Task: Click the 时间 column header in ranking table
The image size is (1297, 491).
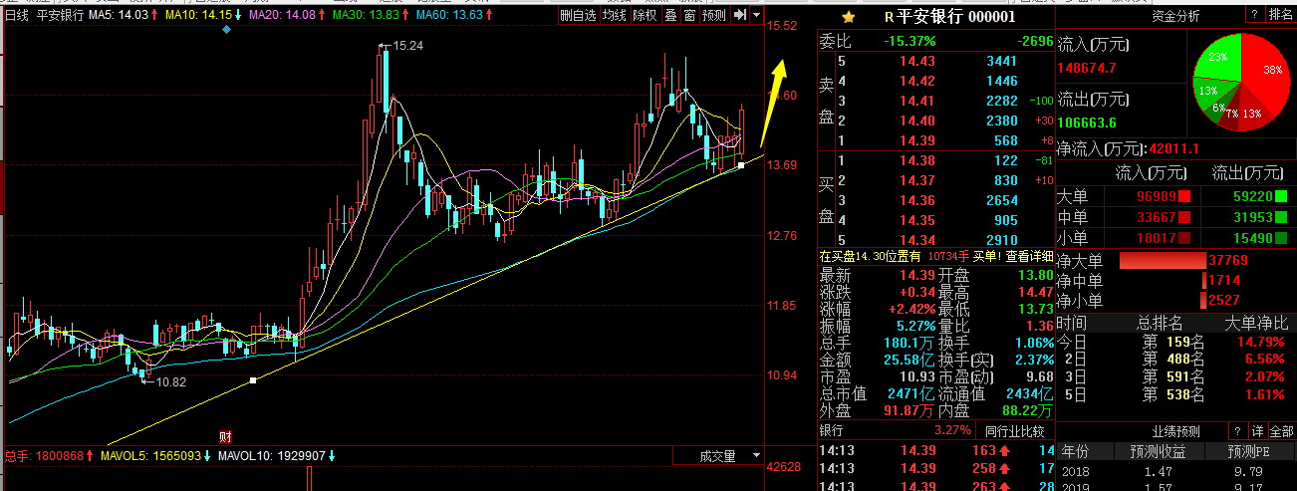Action: [x=1072, y=323]
